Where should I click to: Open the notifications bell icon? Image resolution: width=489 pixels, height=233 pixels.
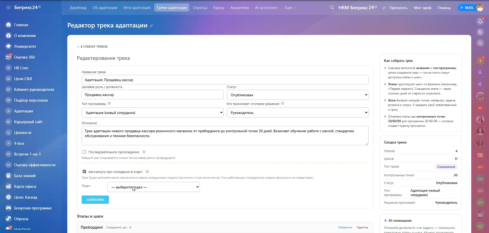[480, 21]
